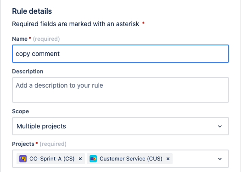Click the Scope field label

point(21,111)
